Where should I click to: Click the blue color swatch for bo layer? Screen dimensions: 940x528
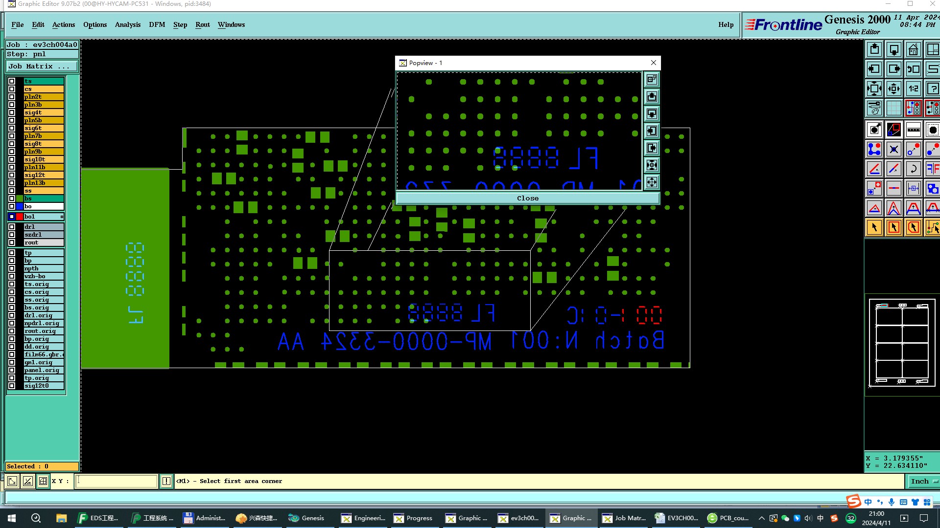[20, 206]
